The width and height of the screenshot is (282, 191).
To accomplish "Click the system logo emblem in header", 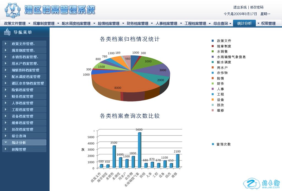I will (x=12, y=10).
